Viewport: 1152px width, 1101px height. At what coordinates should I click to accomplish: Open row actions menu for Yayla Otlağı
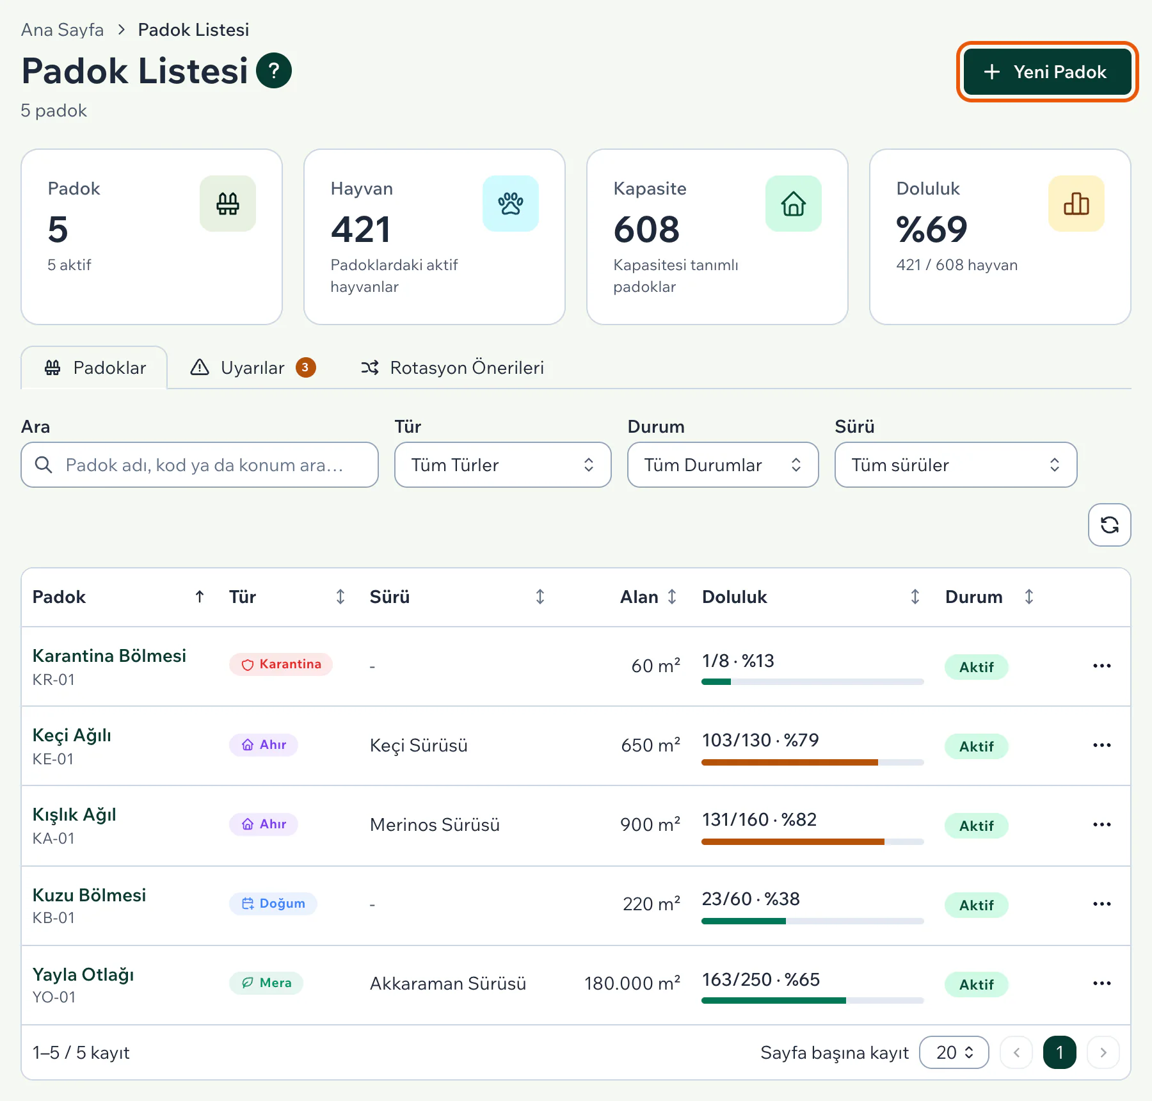click(1102, 983)
